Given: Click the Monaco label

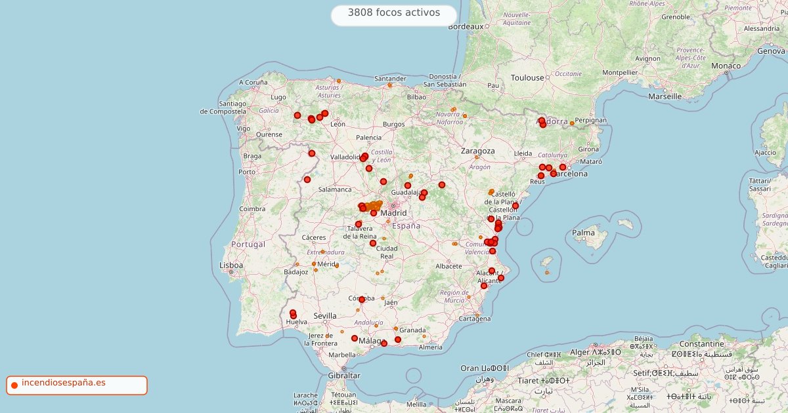Looking at the screenshot, I should click(x=726, y=66).
